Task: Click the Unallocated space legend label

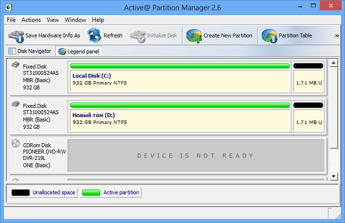Action: (54, 193)
